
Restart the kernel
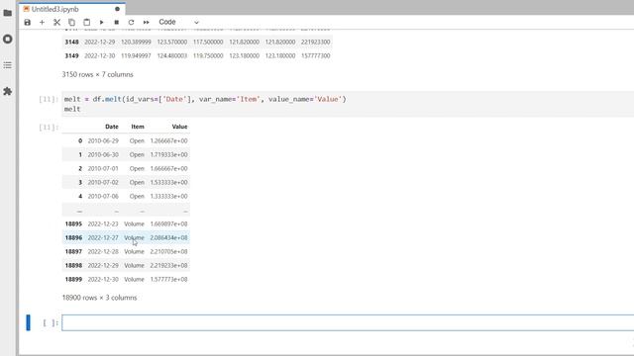click(131, 22)
